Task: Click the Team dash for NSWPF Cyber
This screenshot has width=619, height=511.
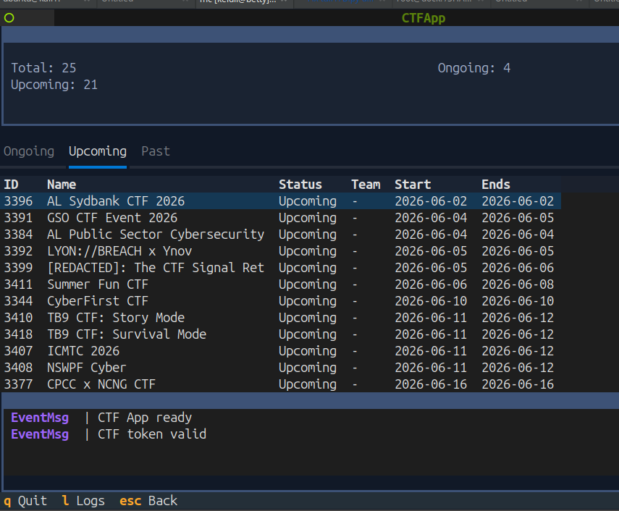Action: (x=355, y=368)
